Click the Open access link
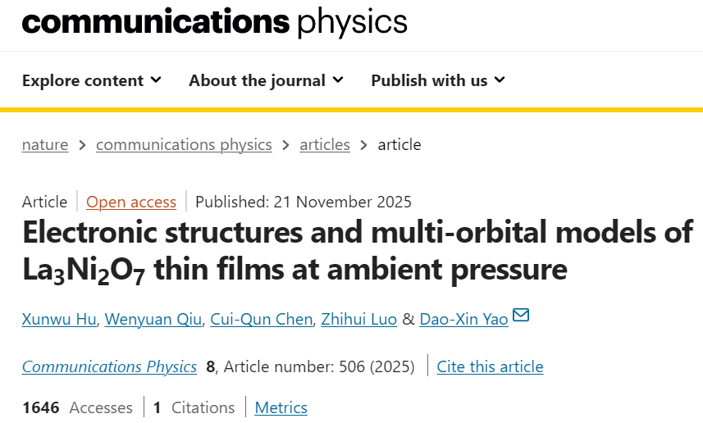Viewport: 703px width, 423px height. 131,202
